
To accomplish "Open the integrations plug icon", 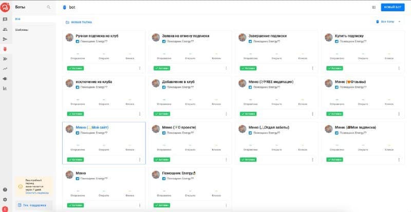I will [5, 79].
